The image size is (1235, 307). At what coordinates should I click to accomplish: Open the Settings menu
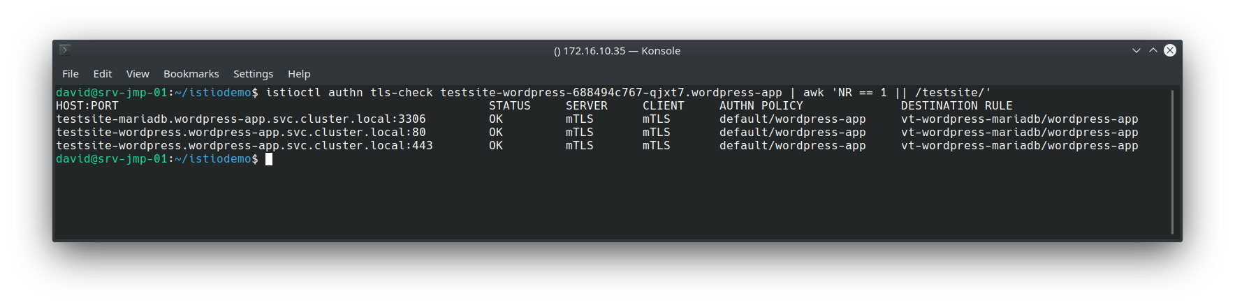pyautogui.click(x=253, y=74)
